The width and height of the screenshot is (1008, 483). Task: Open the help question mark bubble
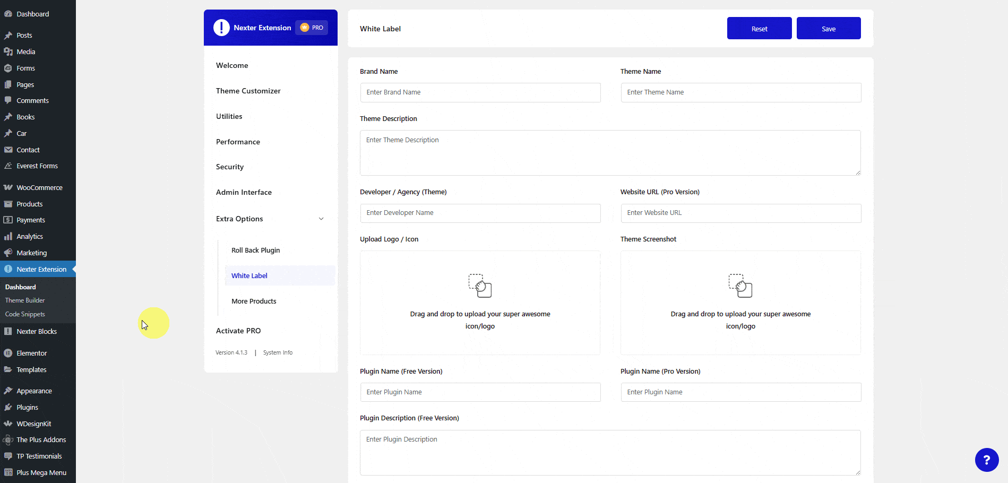pos(987,460)
